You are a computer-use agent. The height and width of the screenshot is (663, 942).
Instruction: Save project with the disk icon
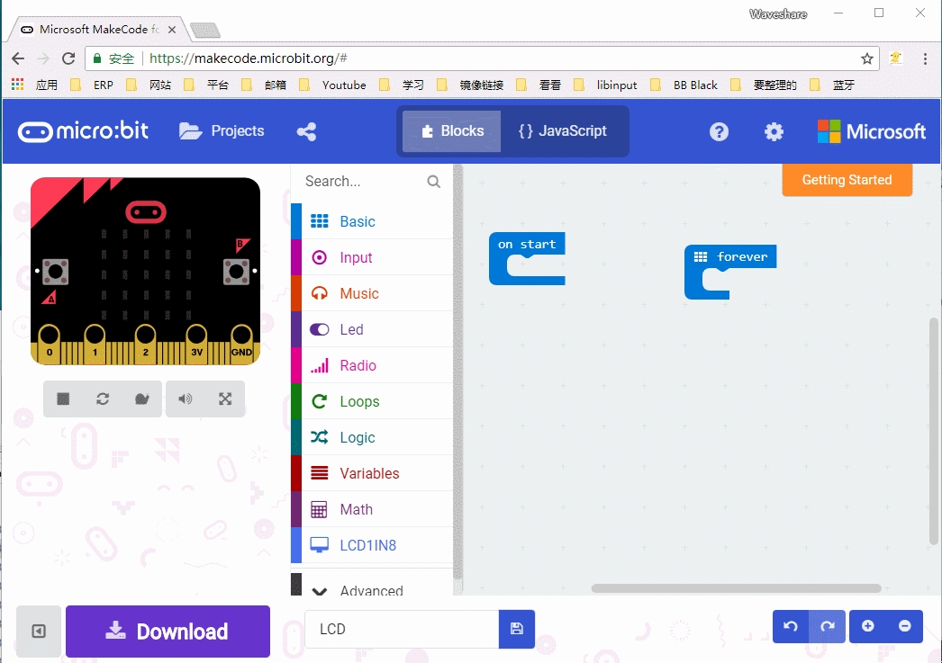tap(517, 629)
